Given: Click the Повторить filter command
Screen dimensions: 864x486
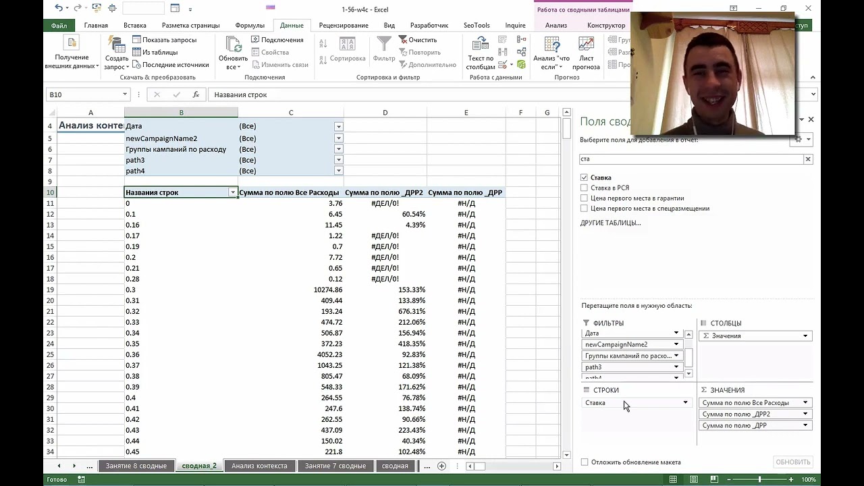Looking at the screenshot, I should [x=420, y=52].
